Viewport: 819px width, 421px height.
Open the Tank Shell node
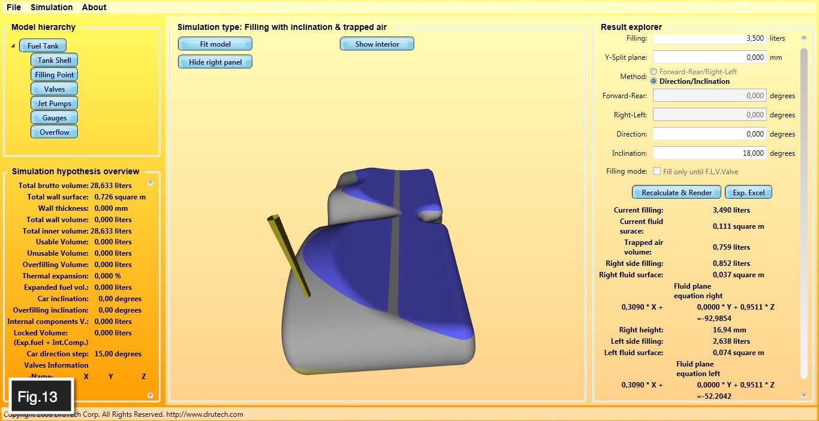pyautogui.click(x=54, y=60)
